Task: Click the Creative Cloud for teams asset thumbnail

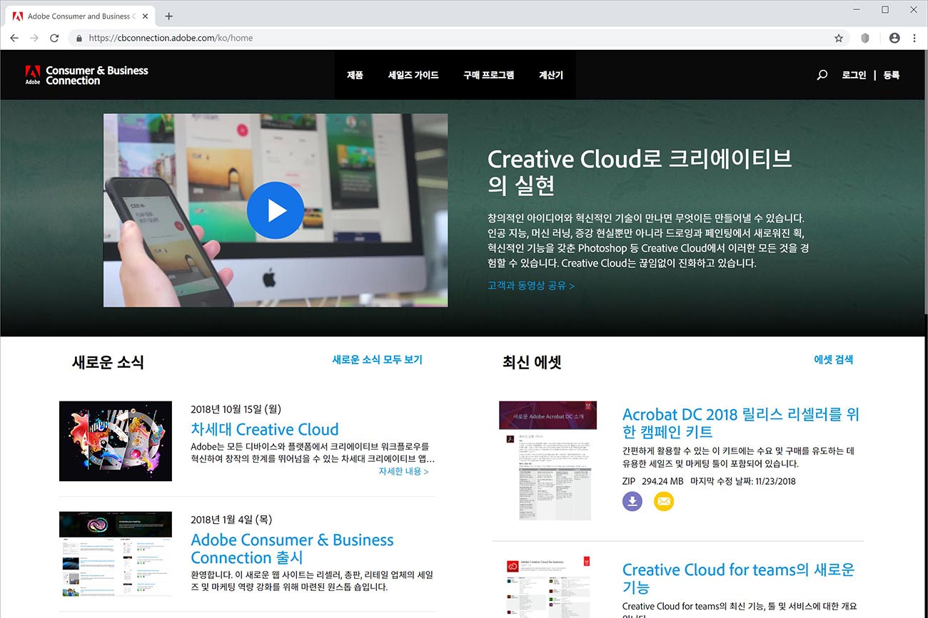Action: click(x=548, y=586)
